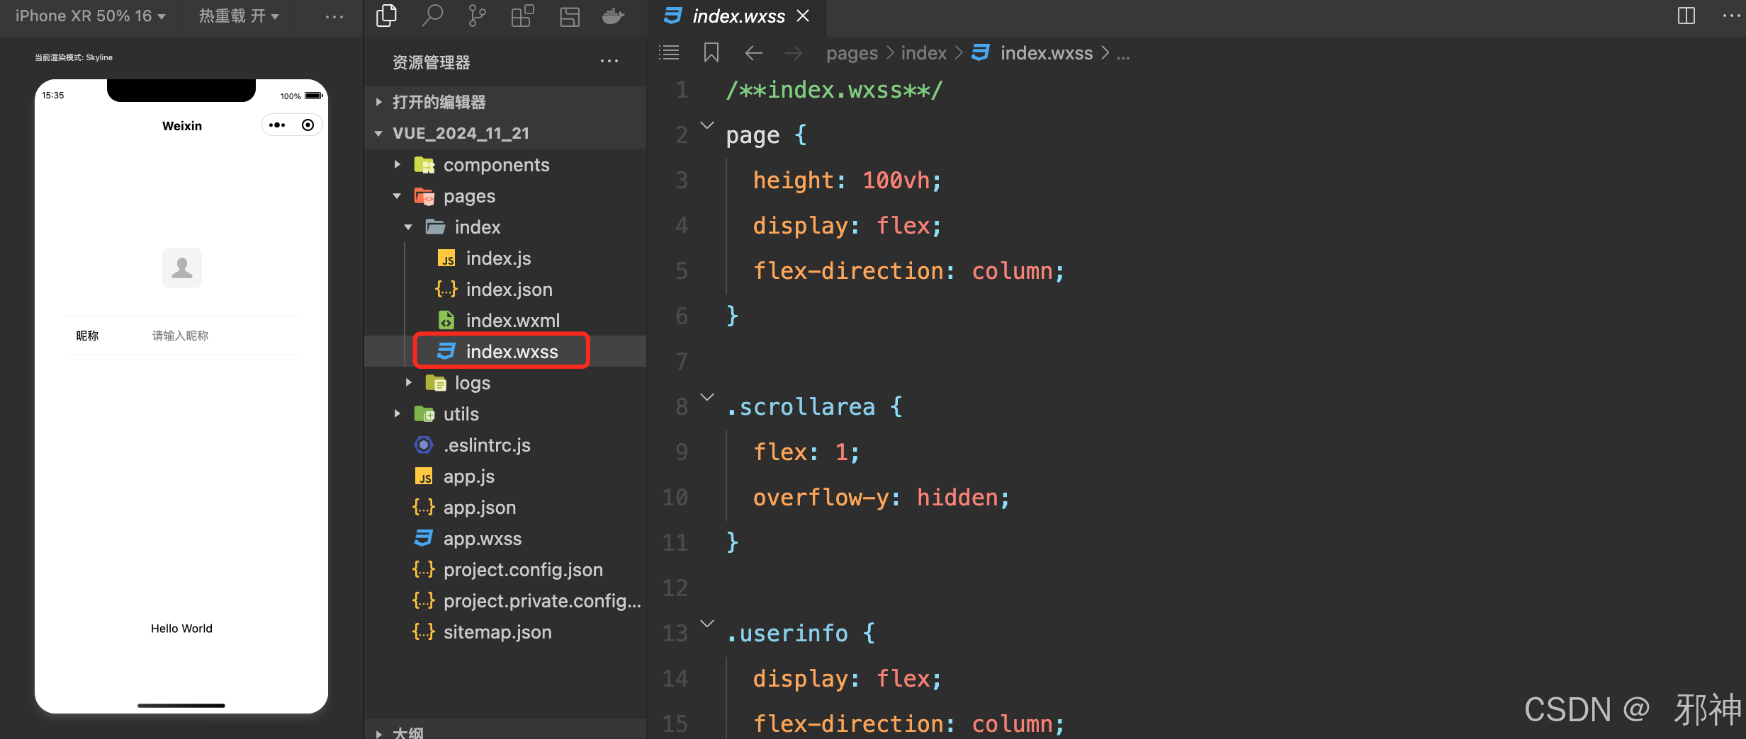Open explorer panel more actions ellipsis
This screenshot has width=1746, height=739.
(609, 62)
